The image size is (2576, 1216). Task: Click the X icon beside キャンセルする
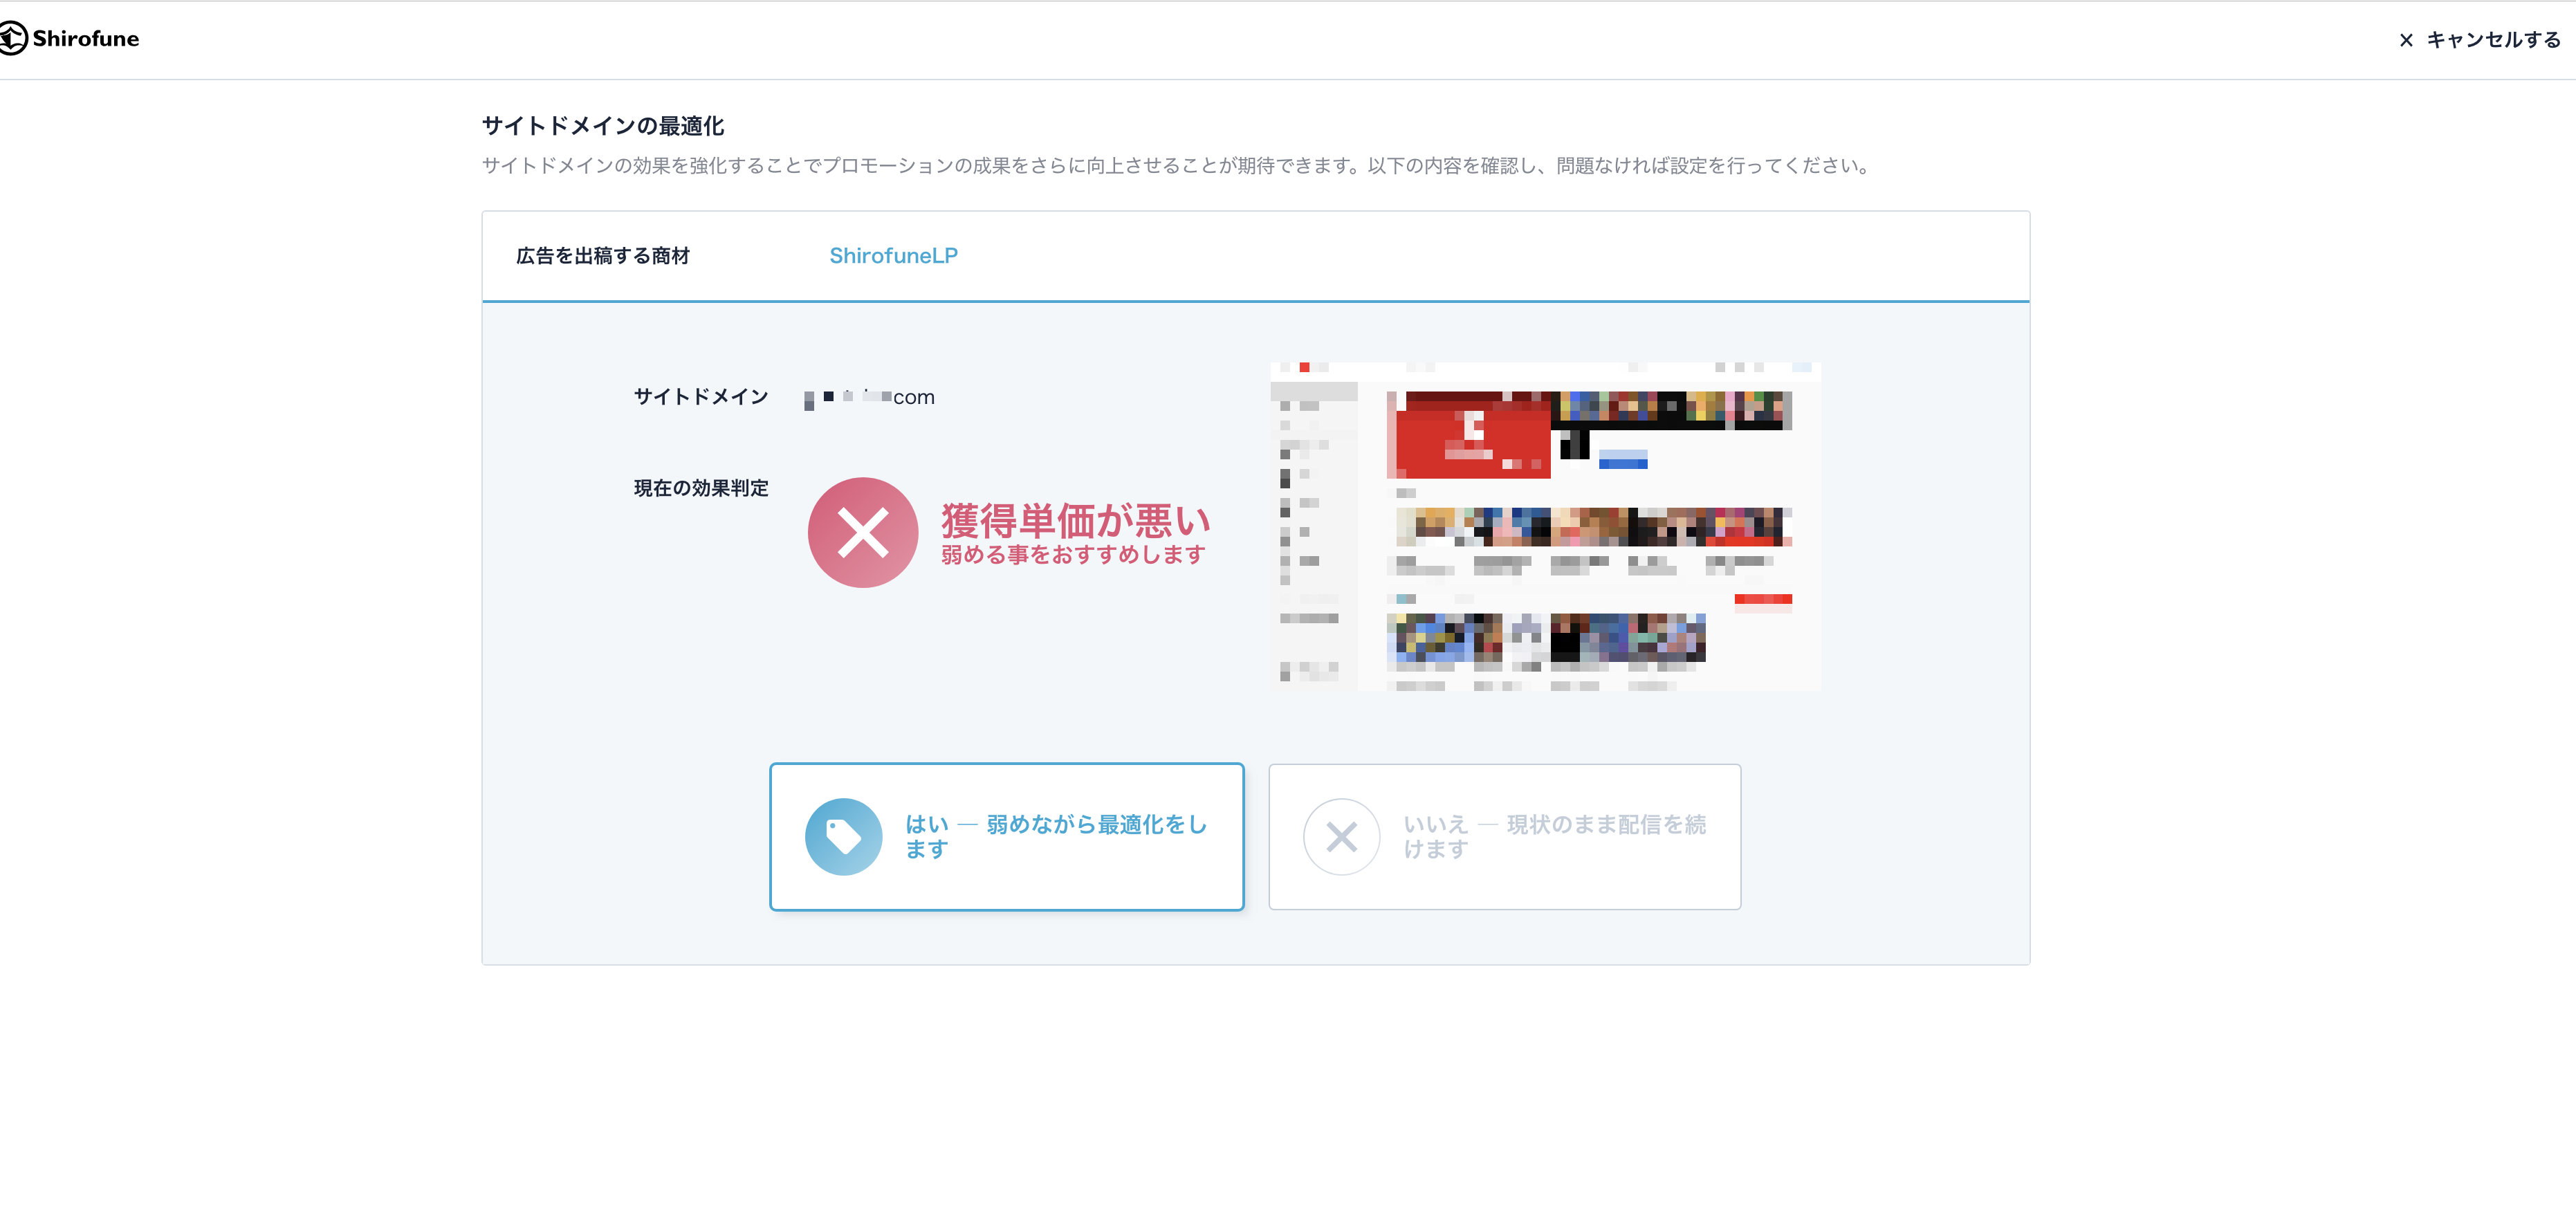[x=2406, y=40]
